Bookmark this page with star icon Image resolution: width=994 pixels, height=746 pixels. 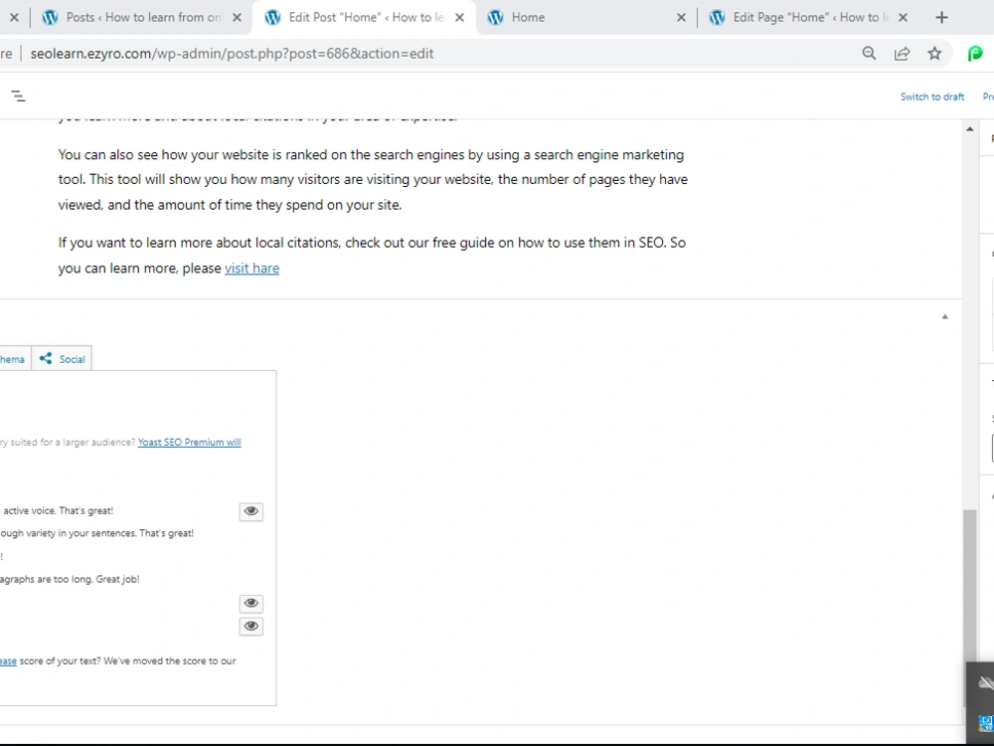pyautogui.click(x=934, y=54)
